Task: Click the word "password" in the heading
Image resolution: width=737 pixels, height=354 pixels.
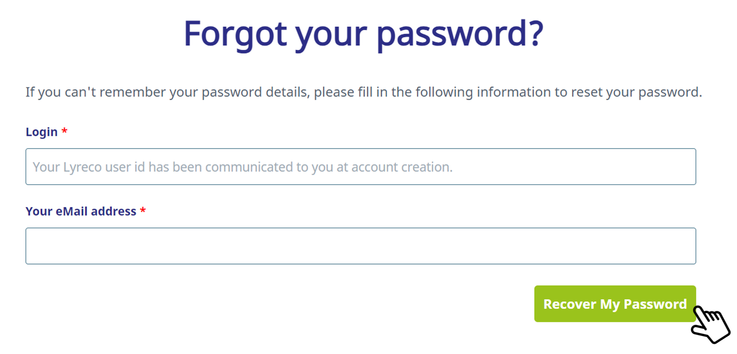Action: coord(451,34)
